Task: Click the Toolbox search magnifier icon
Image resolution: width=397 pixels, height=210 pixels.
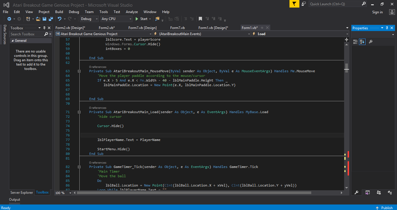Action: 46,34
